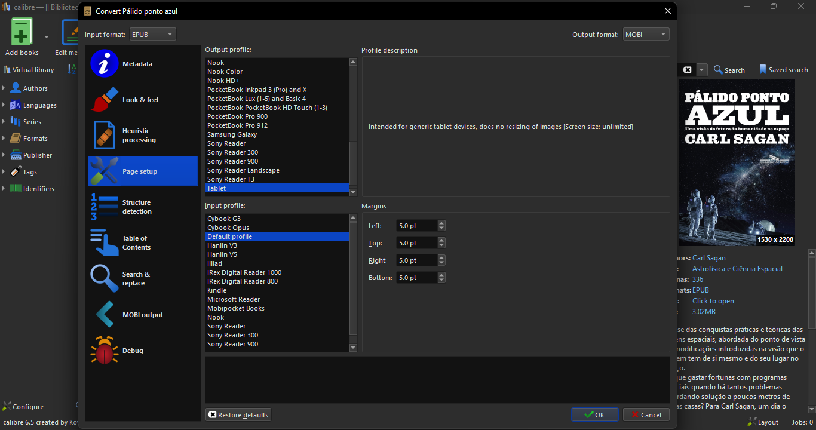Select Default profile in Input profile list
This screenshot has height=430, width=816.
pos(277,236)
